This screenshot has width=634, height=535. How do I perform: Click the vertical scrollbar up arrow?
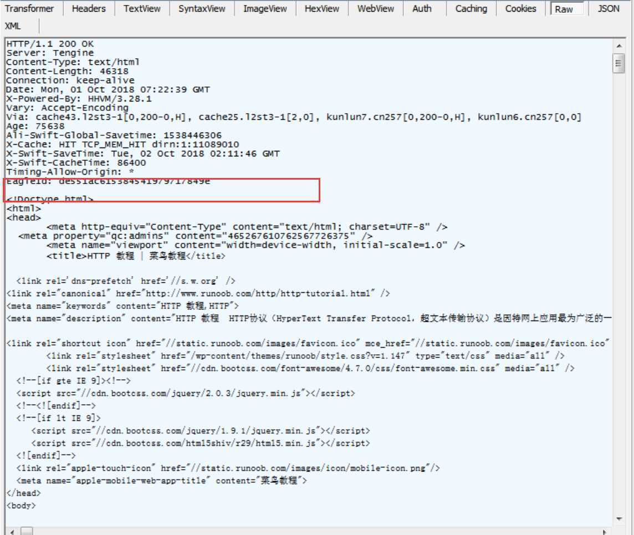point(618,45)
